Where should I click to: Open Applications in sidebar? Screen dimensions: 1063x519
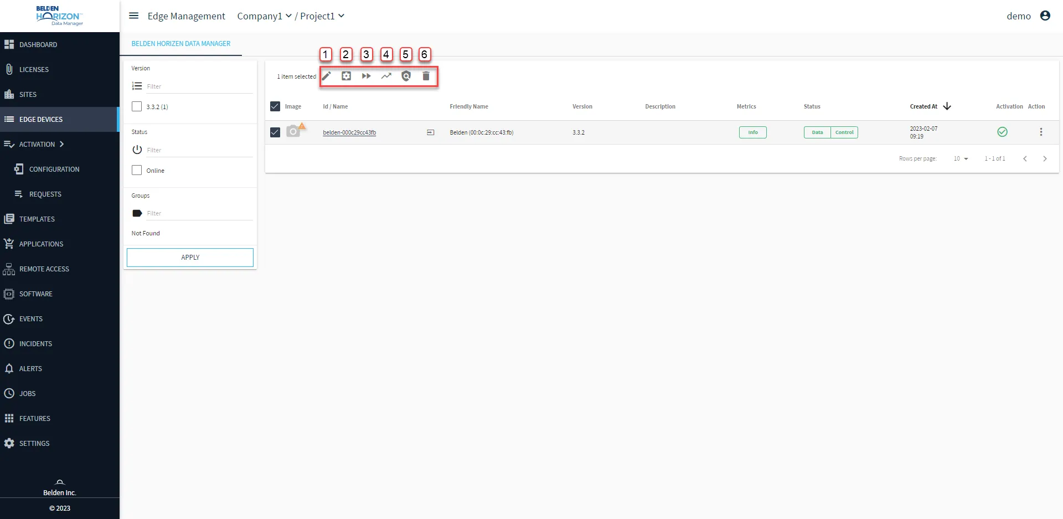[59, 244]
